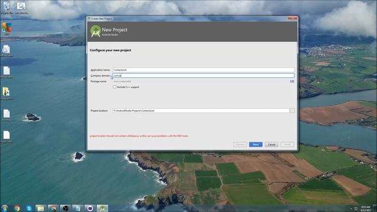Open the Windows Start menu

[5, 208]
